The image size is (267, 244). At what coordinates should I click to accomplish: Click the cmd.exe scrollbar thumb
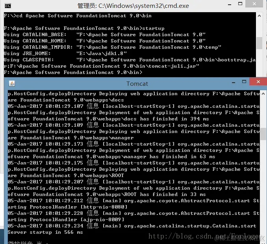[260, 43]
